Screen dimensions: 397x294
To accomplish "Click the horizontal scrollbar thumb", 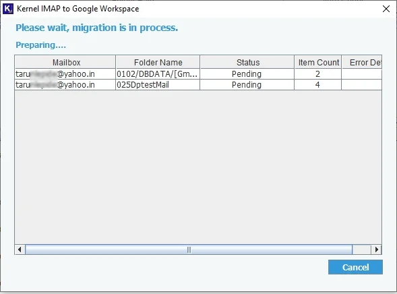I will pyautogui.click(x=189, y=249).
